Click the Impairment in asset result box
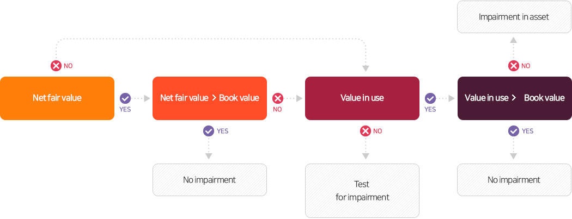This screenshot has width=572, height=219. coord(515,17)
